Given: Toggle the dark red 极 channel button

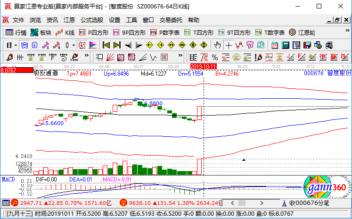Looking at the screenshot, I should coord(82,45).
